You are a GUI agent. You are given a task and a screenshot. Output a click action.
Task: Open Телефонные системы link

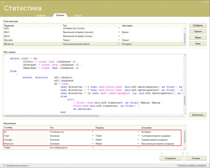click(x=17, y=165)
